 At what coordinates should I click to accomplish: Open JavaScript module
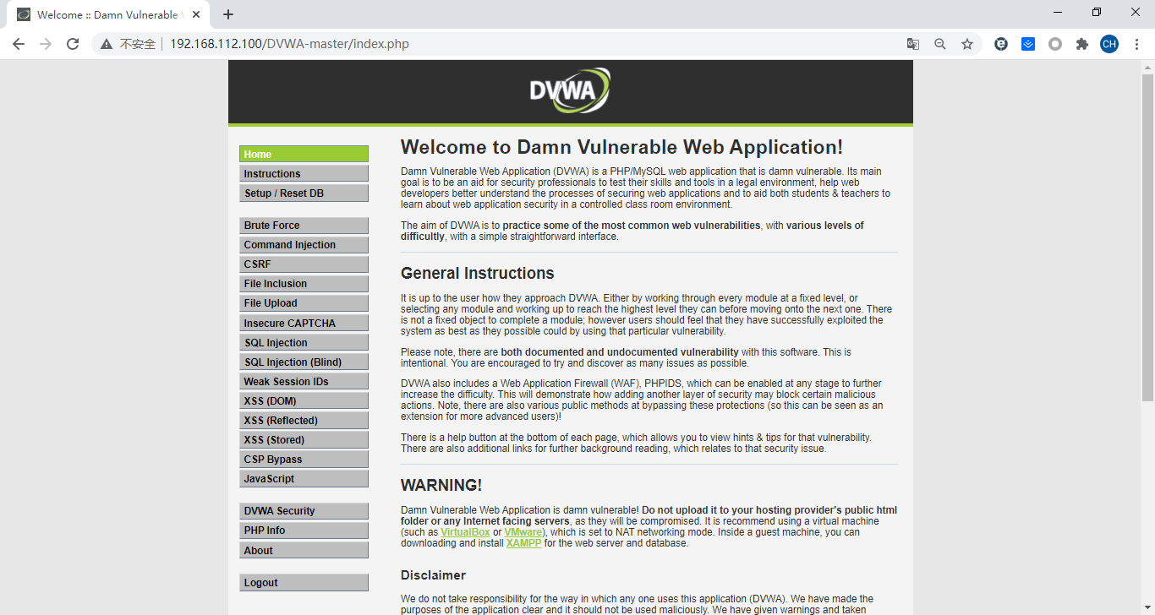[304, 478]
